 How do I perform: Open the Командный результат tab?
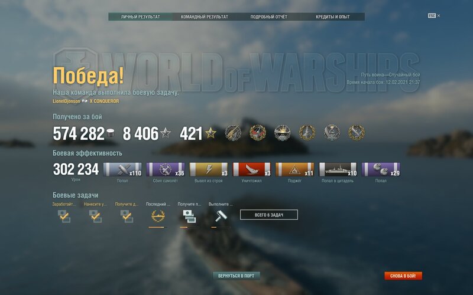204,17
